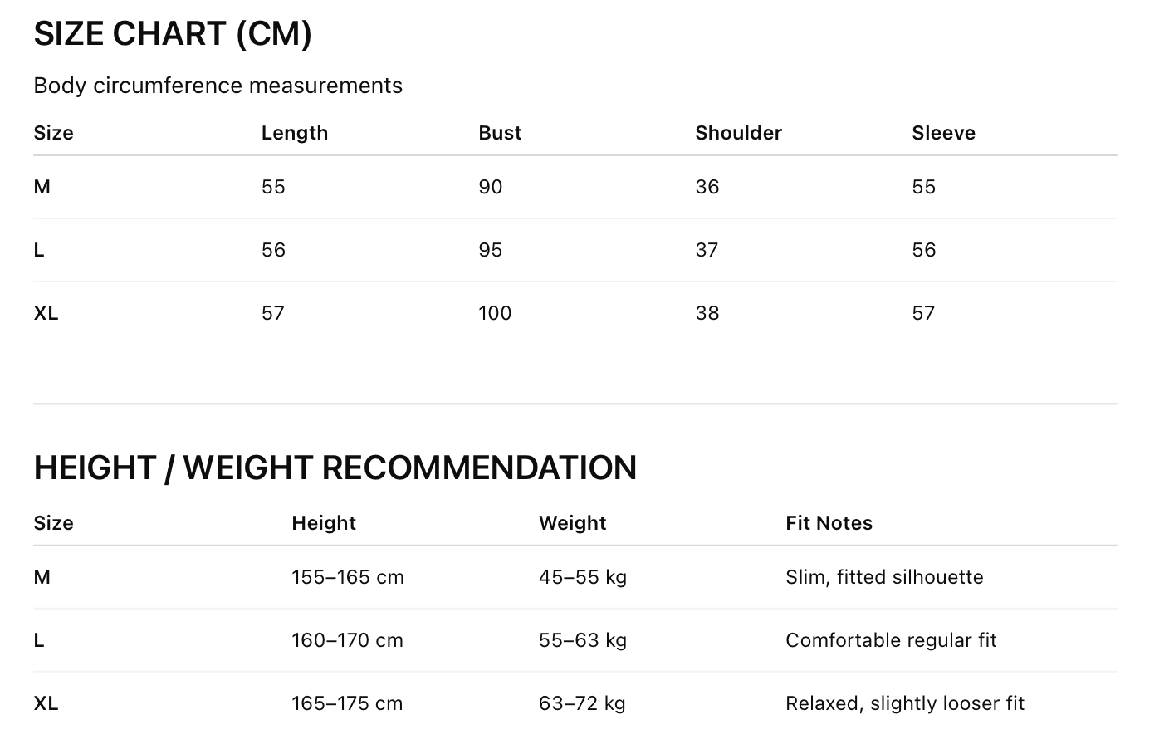1164x754 pixels.
Task: Click the bust value 90 for size M
Action: [490, 187]
